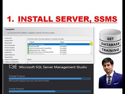Select the Client Tools Connectivity row
Screen dimensions: 125x94
pos(59,44)
